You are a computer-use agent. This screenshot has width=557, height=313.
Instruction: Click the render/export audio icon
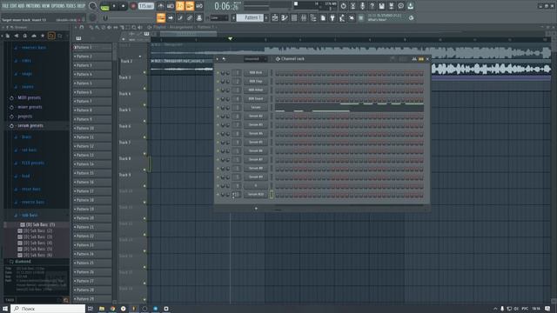[x=391, y=6]
